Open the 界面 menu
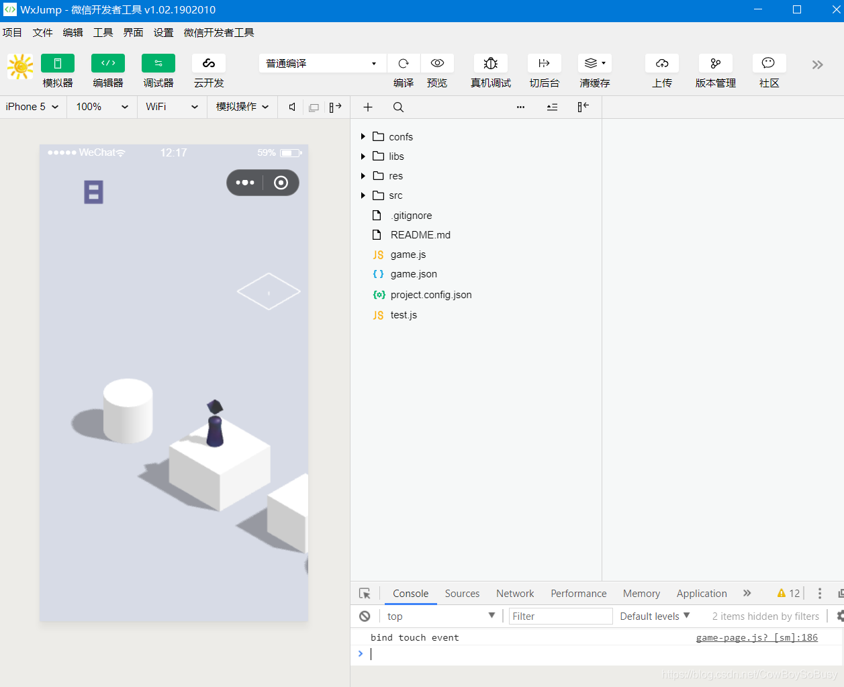844x687 pixels. (x=133, y=32)
